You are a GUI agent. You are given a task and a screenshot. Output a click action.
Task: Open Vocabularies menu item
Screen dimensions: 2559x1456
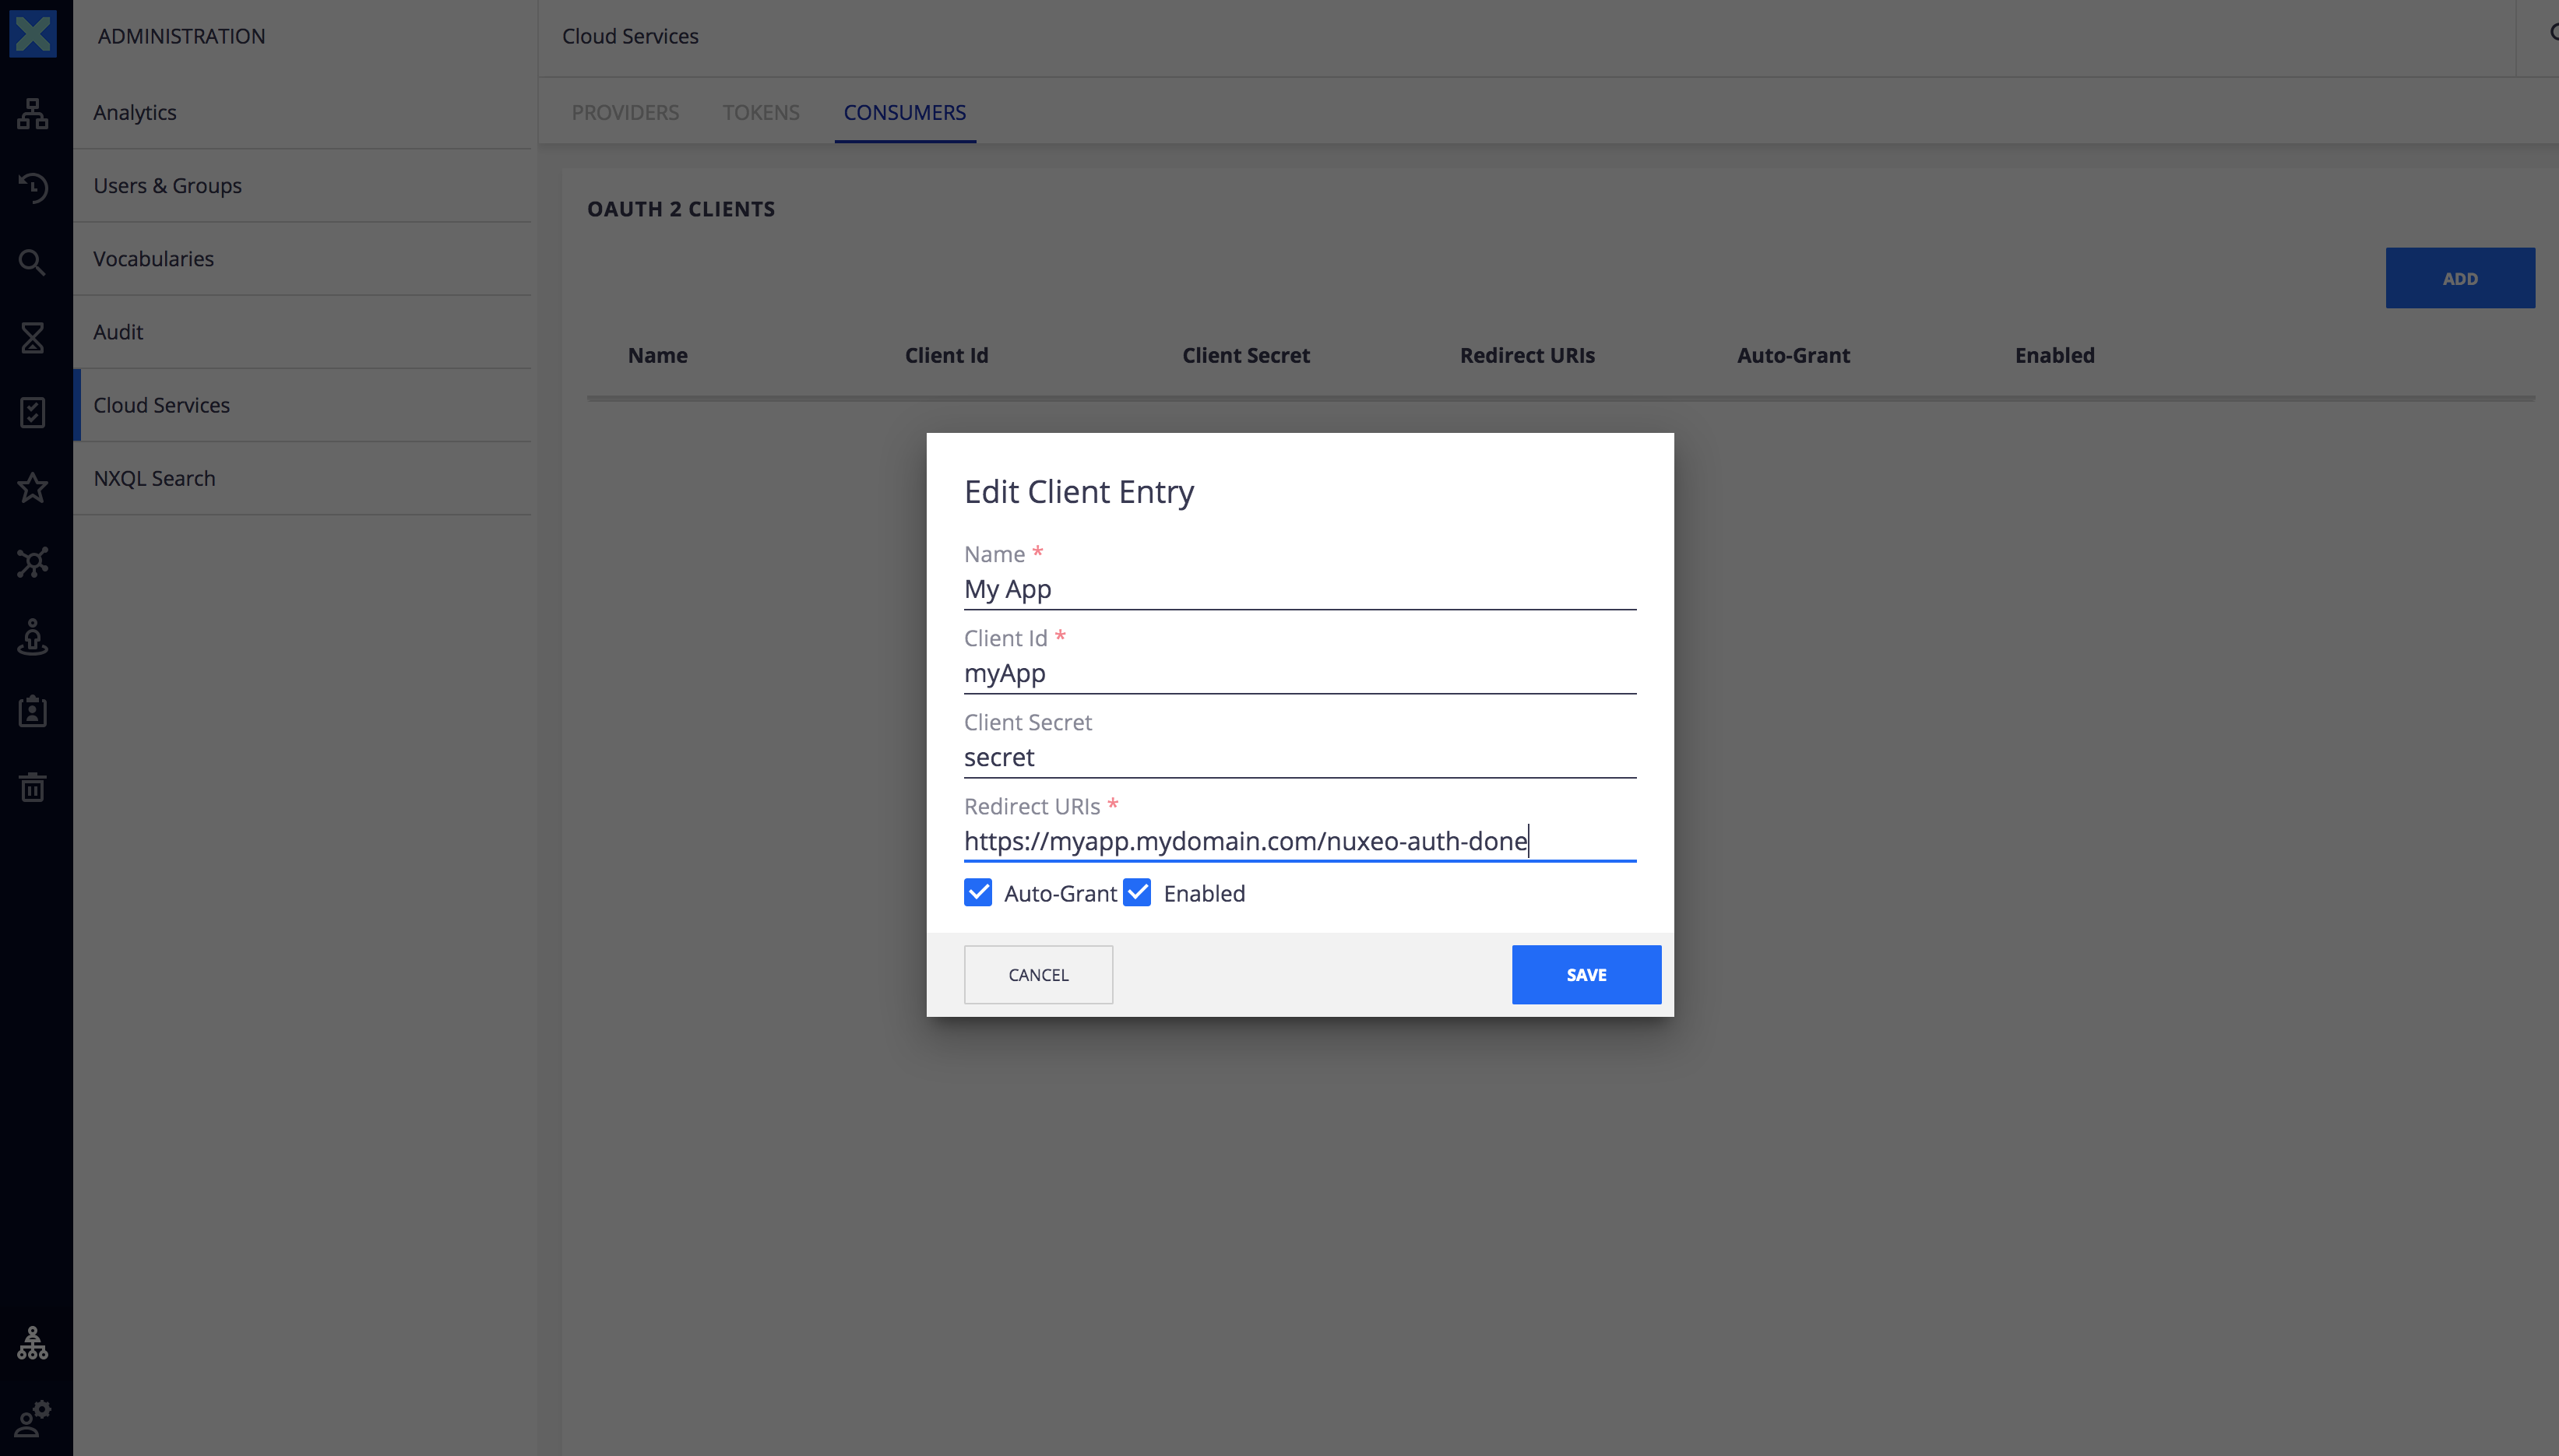click(302, 258)
